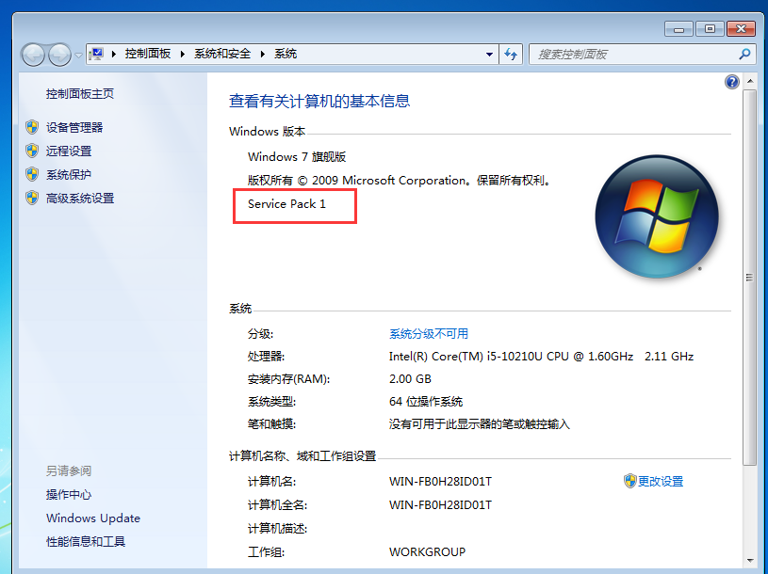Image resolution: width=768 pixels, height=574 pixels.
Task: Click shield icon next to 设备管理器
Action: pos(32,127)
